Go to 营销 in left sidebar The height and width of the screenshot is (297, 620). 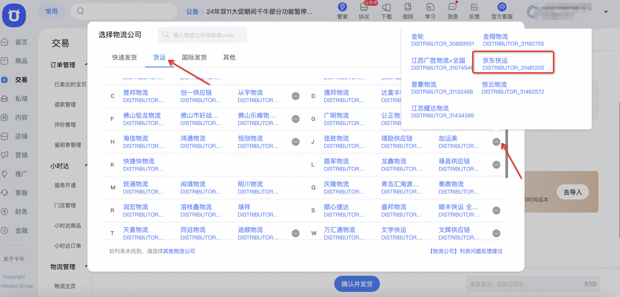[x=15, y=155]
